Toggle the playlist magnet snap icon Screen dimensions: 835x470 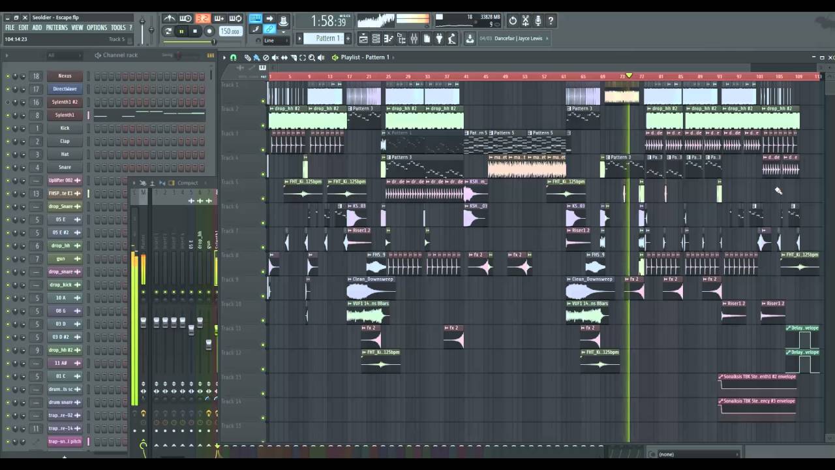point(234,57)
